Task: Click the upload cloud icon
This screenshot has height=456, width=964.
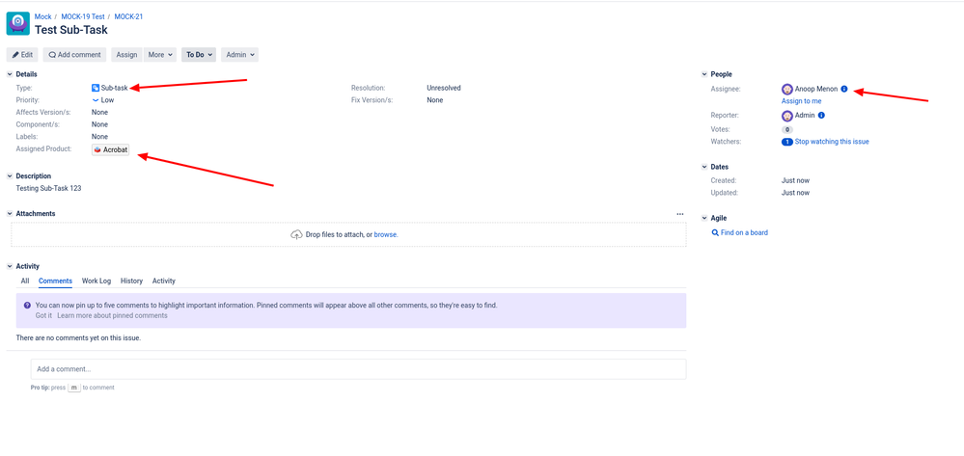Action: click(x=296, y=235)
